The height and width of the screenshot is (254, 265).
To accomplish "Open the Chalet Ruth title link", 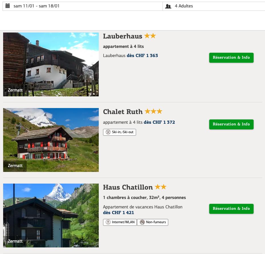I will point(123,111).
